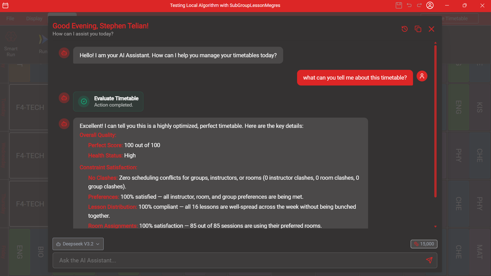Click the calendar app icon in title bar

pyautogui.click(x=5, y=5)
